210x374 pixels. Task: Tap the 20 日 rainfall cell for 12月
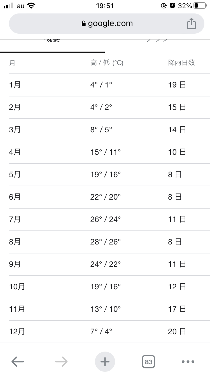click(177, 331)
